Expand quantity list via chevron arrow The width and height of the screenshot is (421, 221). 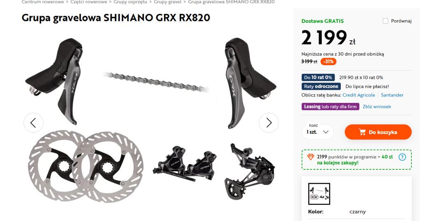tap(326, 132)
